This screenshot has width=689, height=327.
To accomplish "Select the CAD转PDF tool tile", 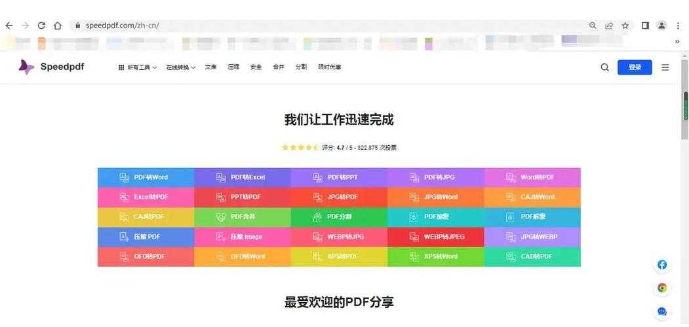I will pos(532,256).
